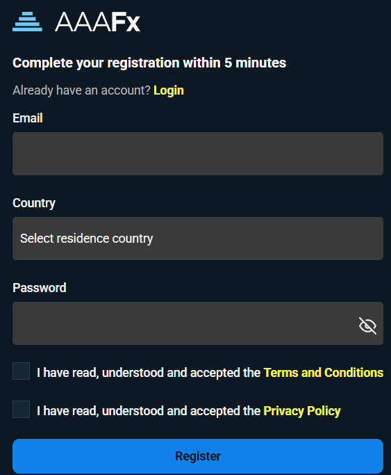This screenshot has width=391, height=475.
Task: Click the acceptance text before Terms and Conditions
Action: 149,373
